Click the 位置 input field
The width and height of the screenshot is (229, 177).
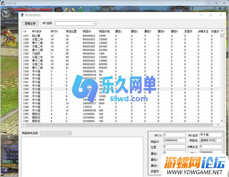(x=175, y=147)
